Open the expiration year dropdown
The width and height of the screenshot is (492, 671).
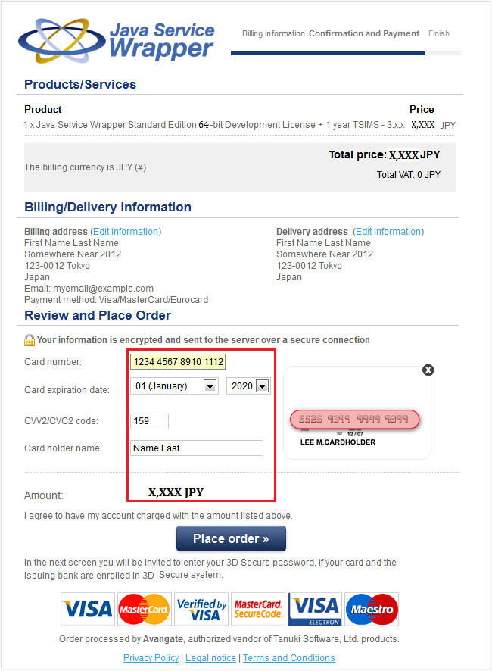click(x=248, y=386)
